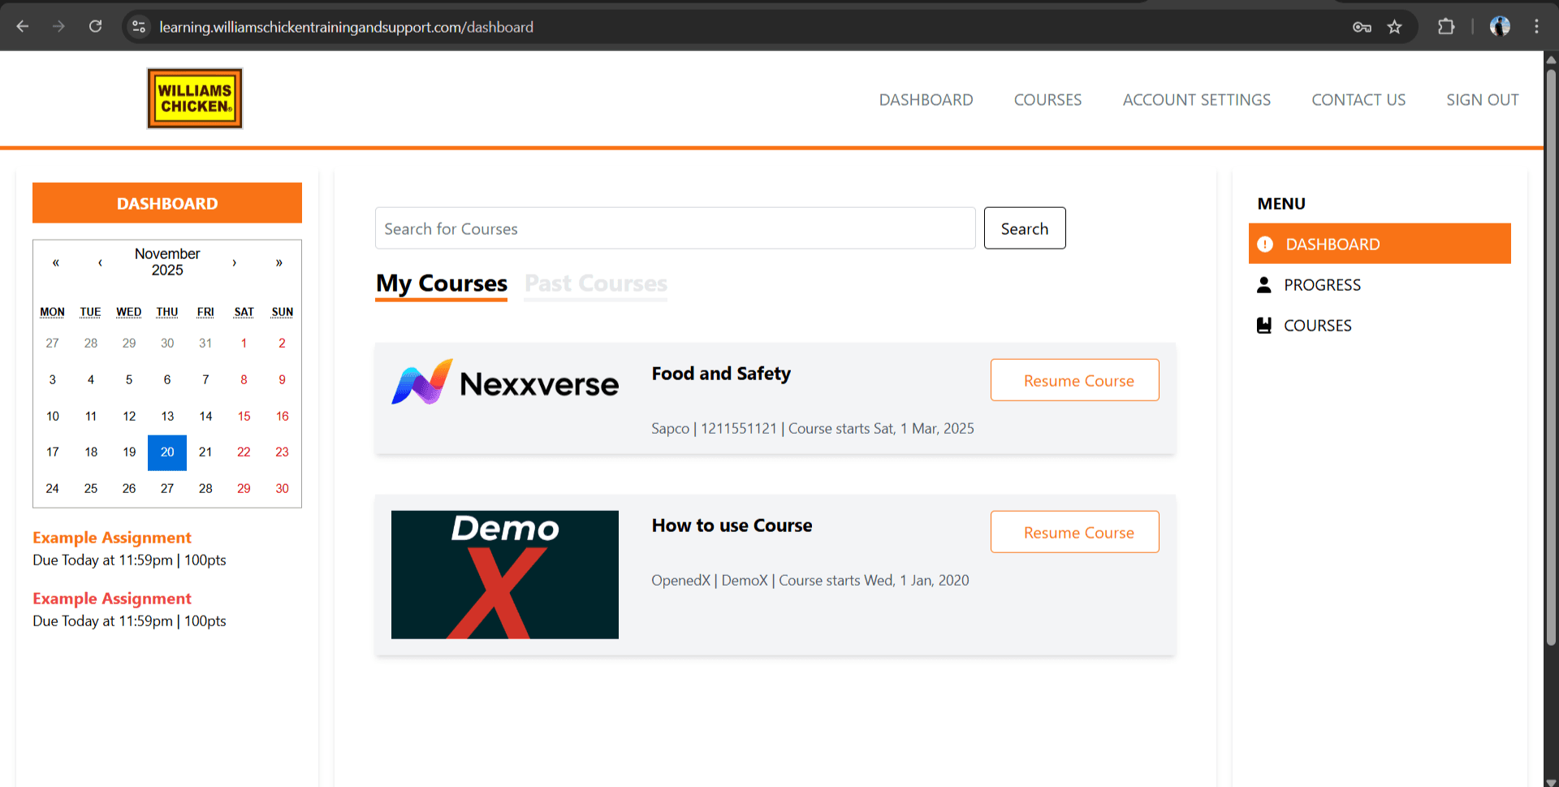Open the browser profile avatar
1559x787 pixels.
pyautogui.click(x=1500, y=27)
